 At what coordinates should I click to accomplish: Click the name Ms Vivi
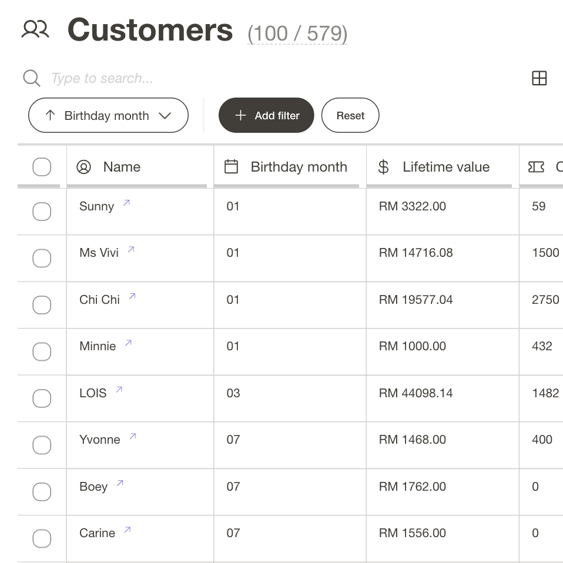99,253
